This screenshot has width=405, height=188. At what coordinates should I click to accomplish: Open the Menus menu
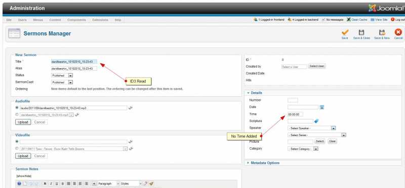[38, 20]
